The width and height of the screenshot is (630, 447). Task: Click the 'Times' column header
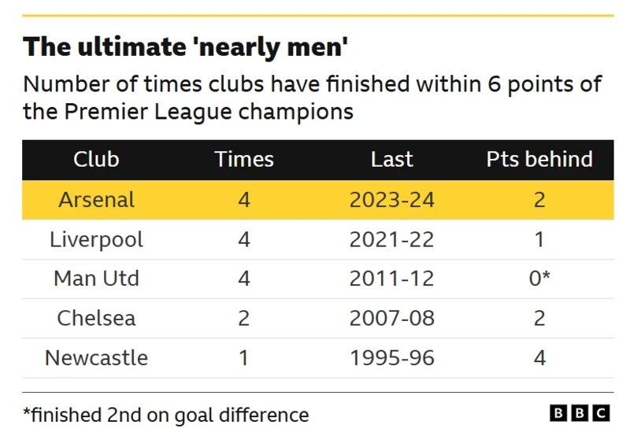[244, 160]
